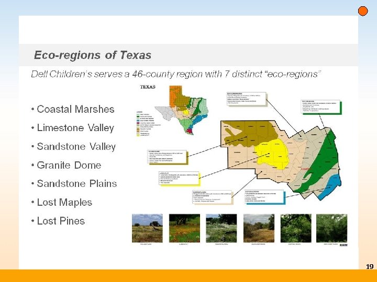Select the topmost callout box with the gray shadow
The image size is (377, 282).
coord(247,99)
